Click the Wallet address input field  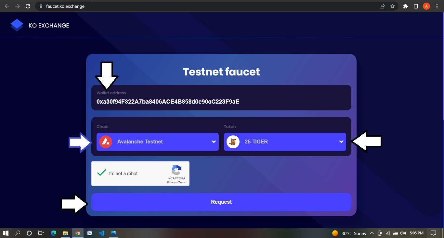pyautogui.click(x=221, y=97)
